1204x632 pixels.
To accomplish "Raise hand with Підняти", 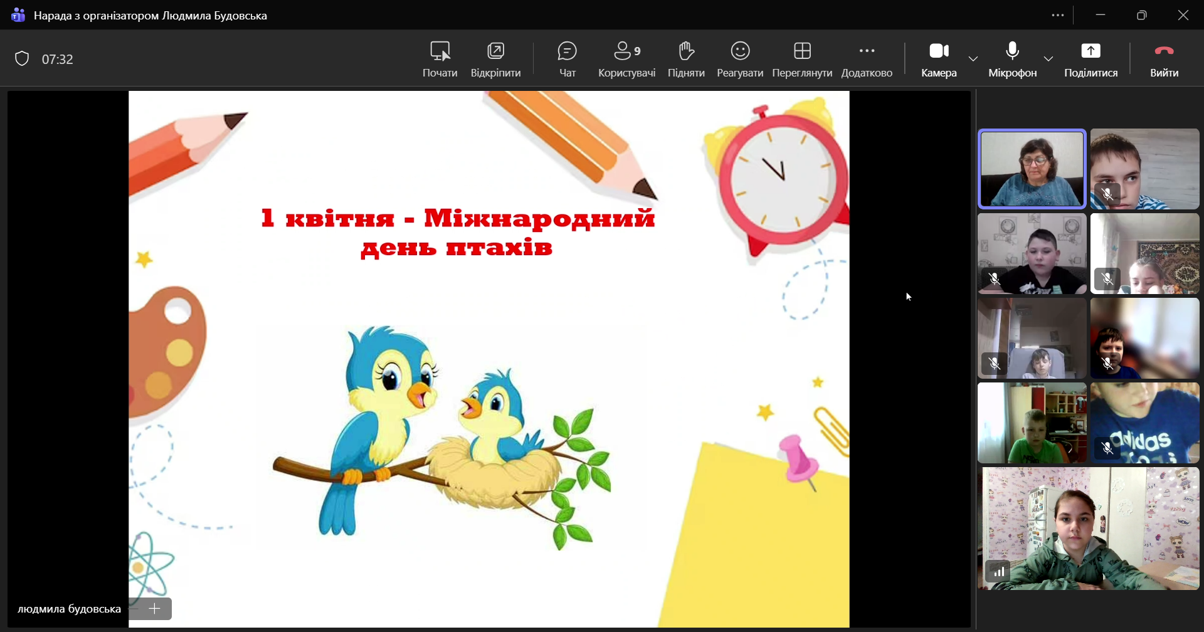I will [x=686, y=59].
